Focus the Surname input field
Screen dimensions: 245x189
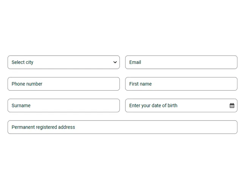(64, 105)
